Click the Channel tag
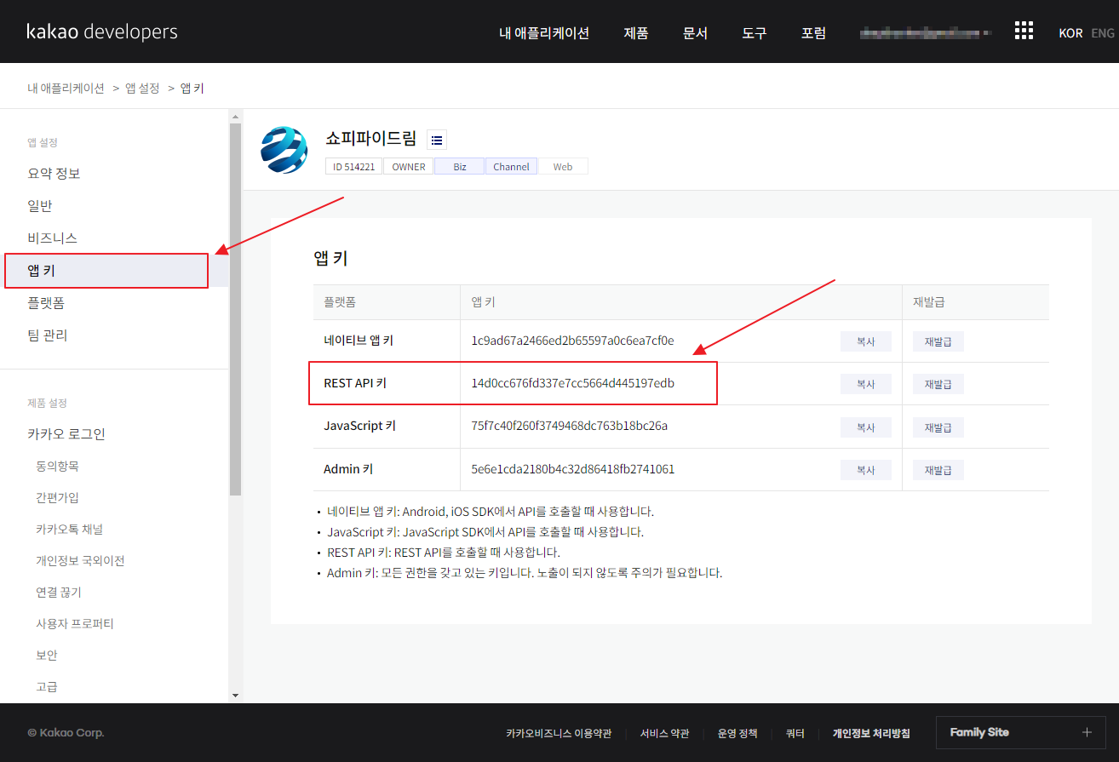1119x762 pixels. [512, 167]
